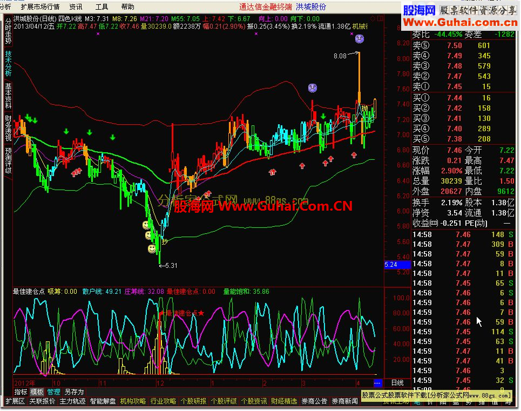This screenshot has width=521, height=411.
Task: Click month 3 on the time axis
Action: 303,383
